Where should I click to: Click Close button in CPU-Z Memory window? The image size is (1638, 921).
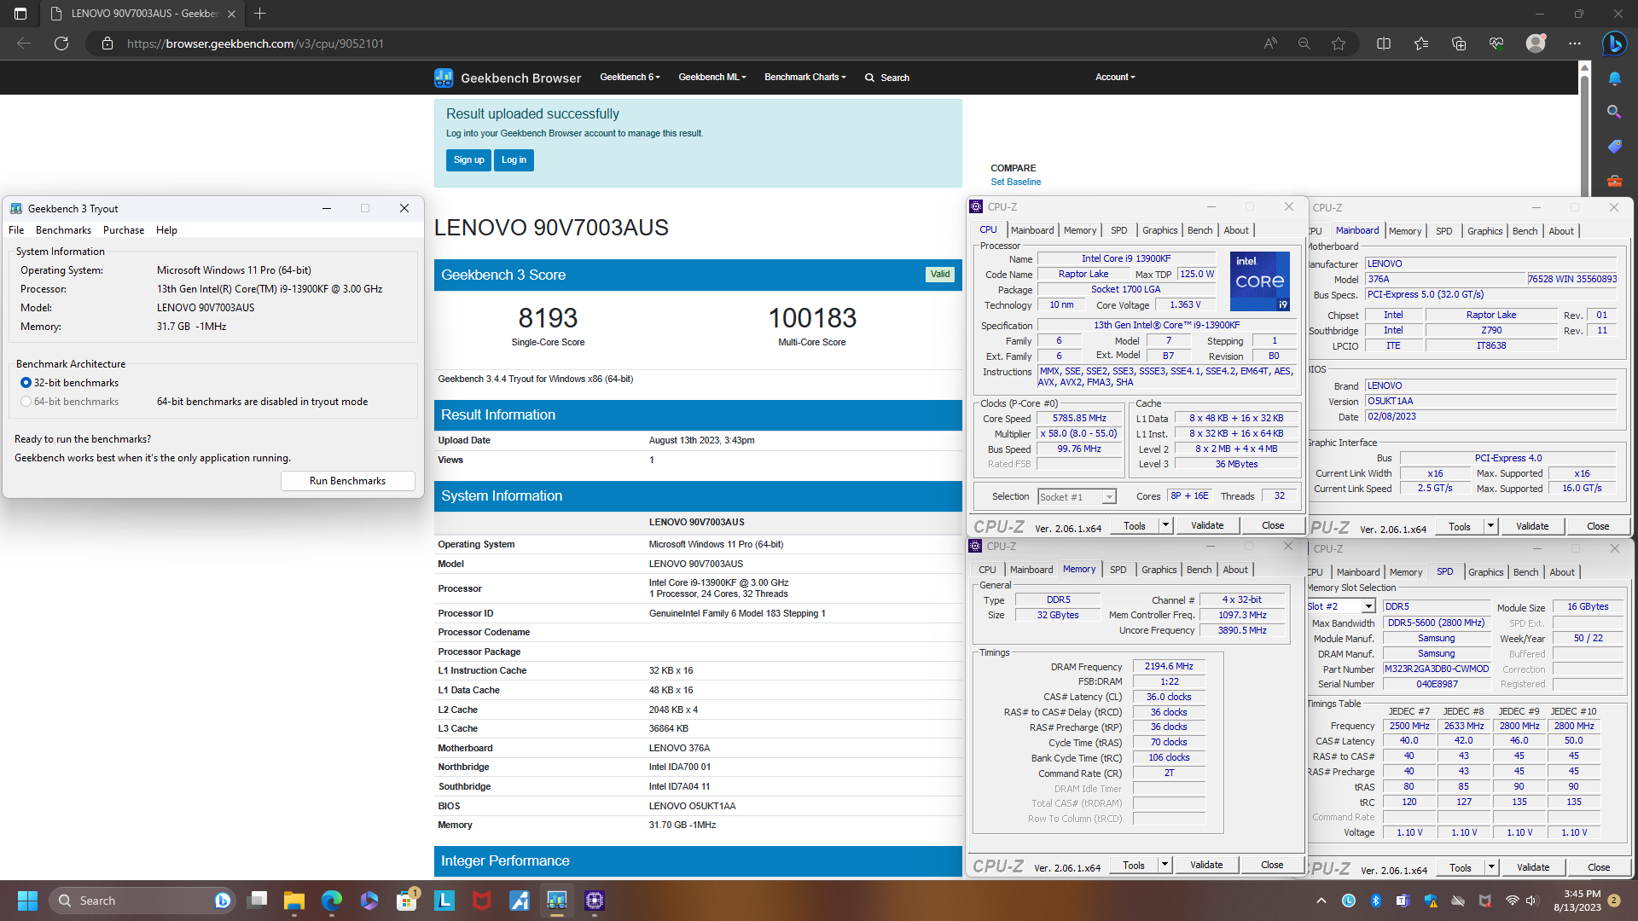pos(1272,865)
